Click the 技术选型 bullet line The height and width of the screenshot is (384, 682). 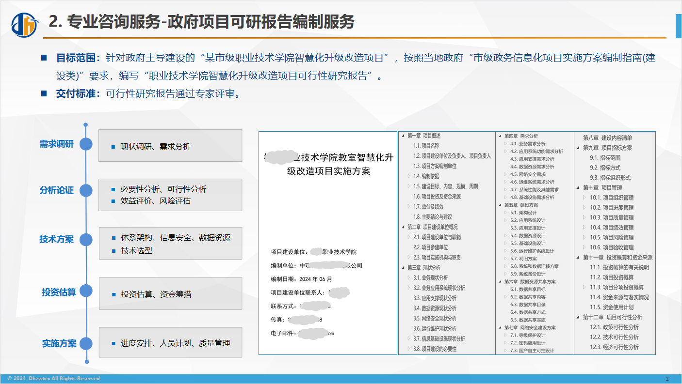pos(136,251)
